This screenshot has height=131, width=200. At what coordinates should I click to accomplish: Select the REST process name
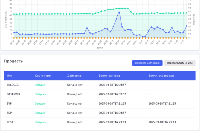10,122
